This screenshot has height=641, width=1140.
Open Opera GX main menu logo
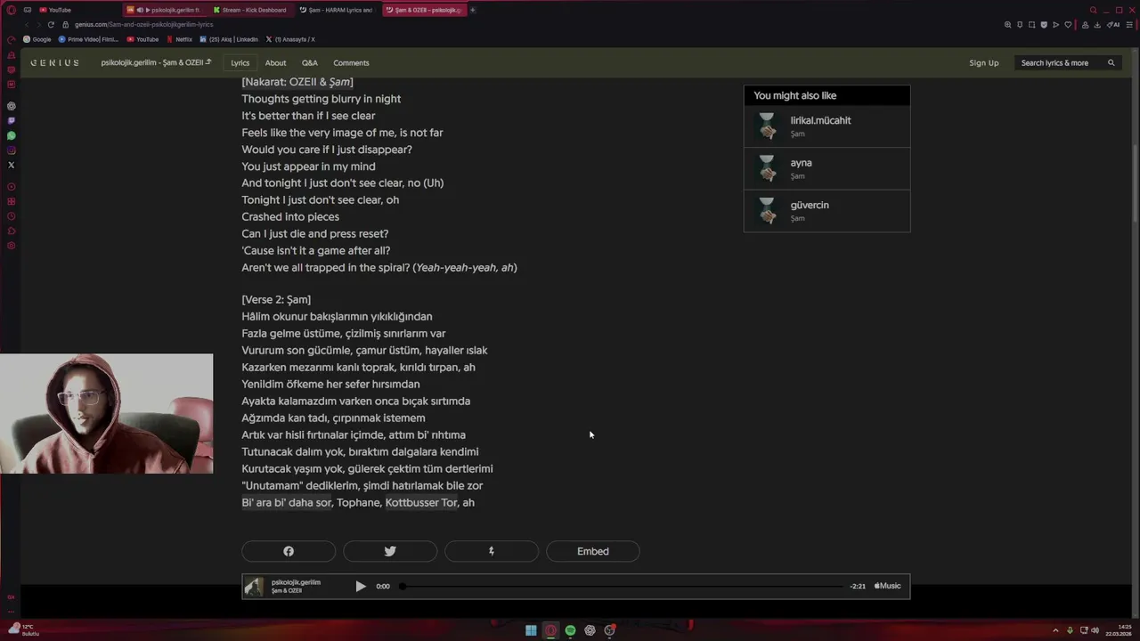click(x=11, y=10)
